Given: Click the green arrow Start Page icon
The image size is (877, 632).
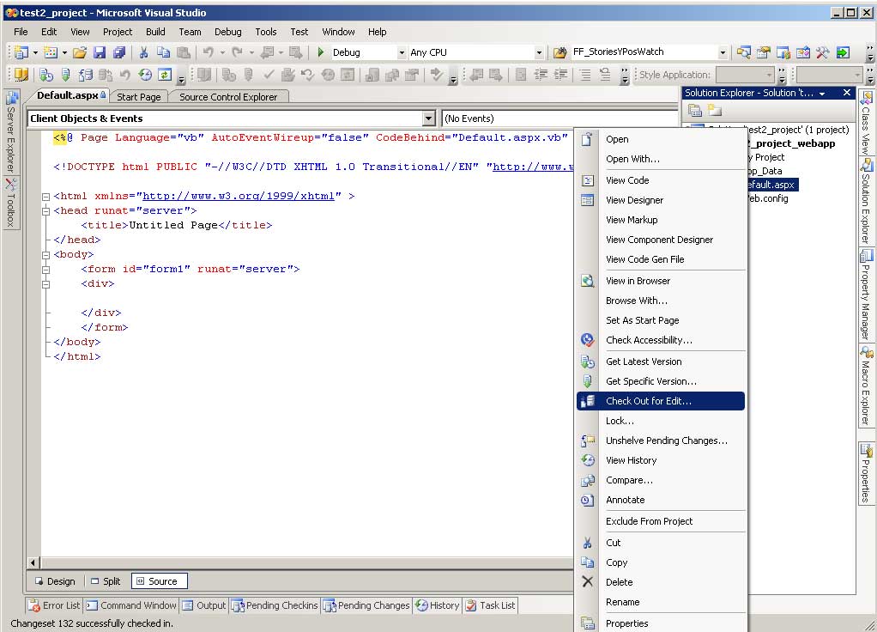Looking at the screenshot, I should pyautogui.click(x=843, y=52).
